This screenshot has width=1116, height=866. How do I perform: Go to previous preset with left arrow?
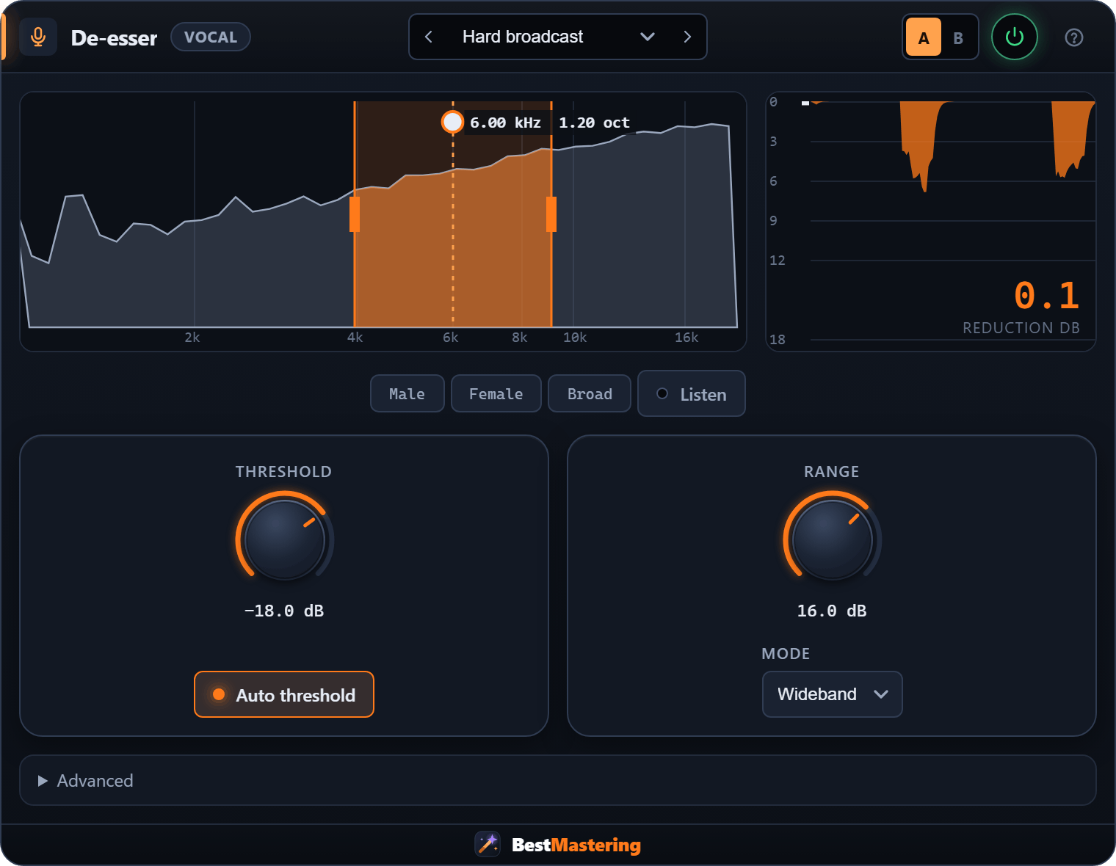pos(429,37)
